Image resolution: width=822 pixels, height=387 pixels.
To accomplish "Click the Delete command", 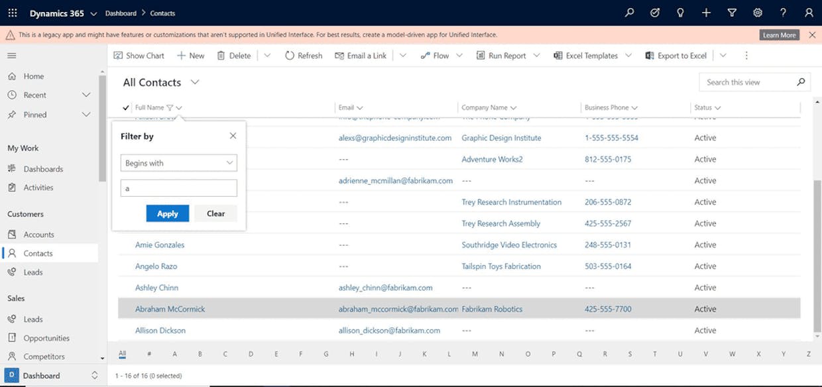I will [x=234, y=56].
